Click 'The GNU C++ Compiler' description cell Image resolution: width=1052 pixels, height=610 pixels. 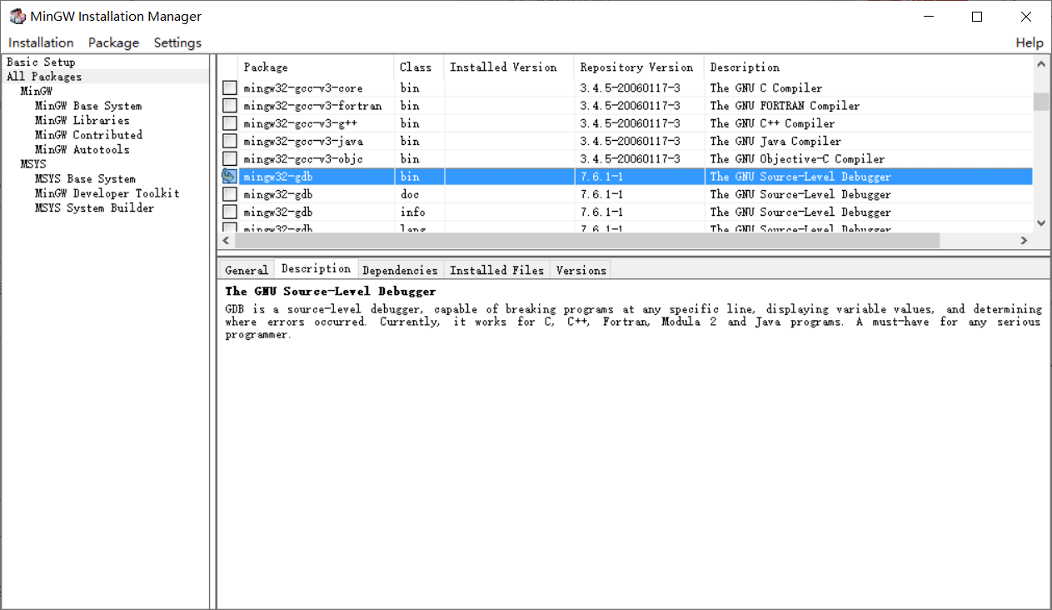click(772, 123)
